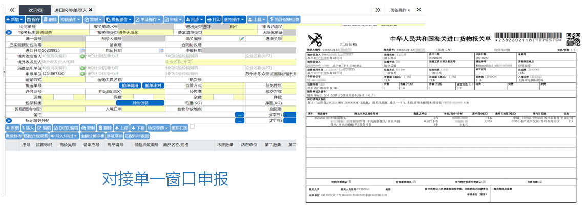The height and width of the screenshot is (212, 587).
Task: Click 复制 in the goods list toolbar
Action: point(89,128)
